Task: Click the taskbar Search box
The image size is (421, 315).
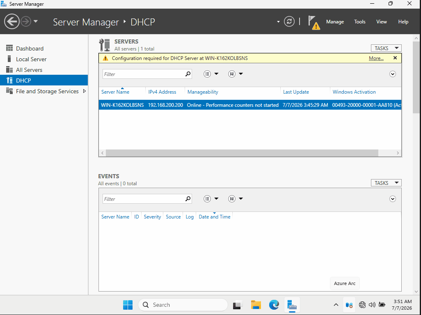Action: pos(183,305)
